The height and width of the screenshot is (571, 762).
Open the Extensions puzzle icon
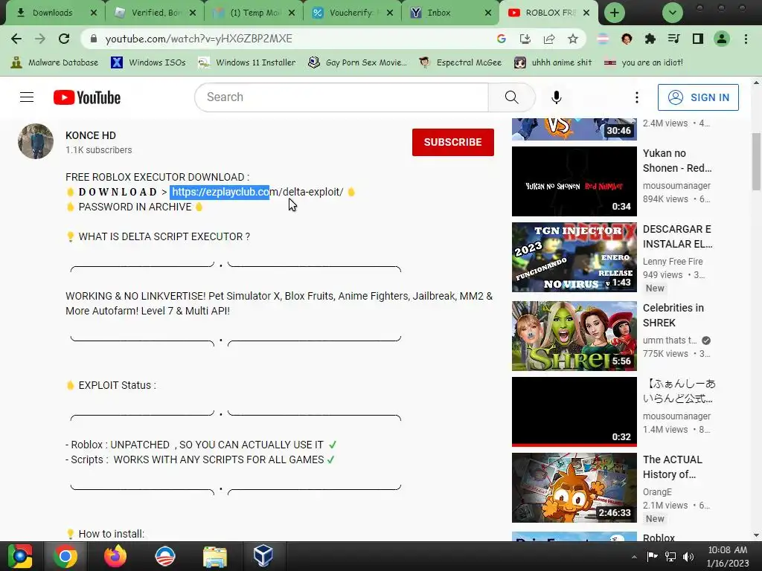(650, 39)
